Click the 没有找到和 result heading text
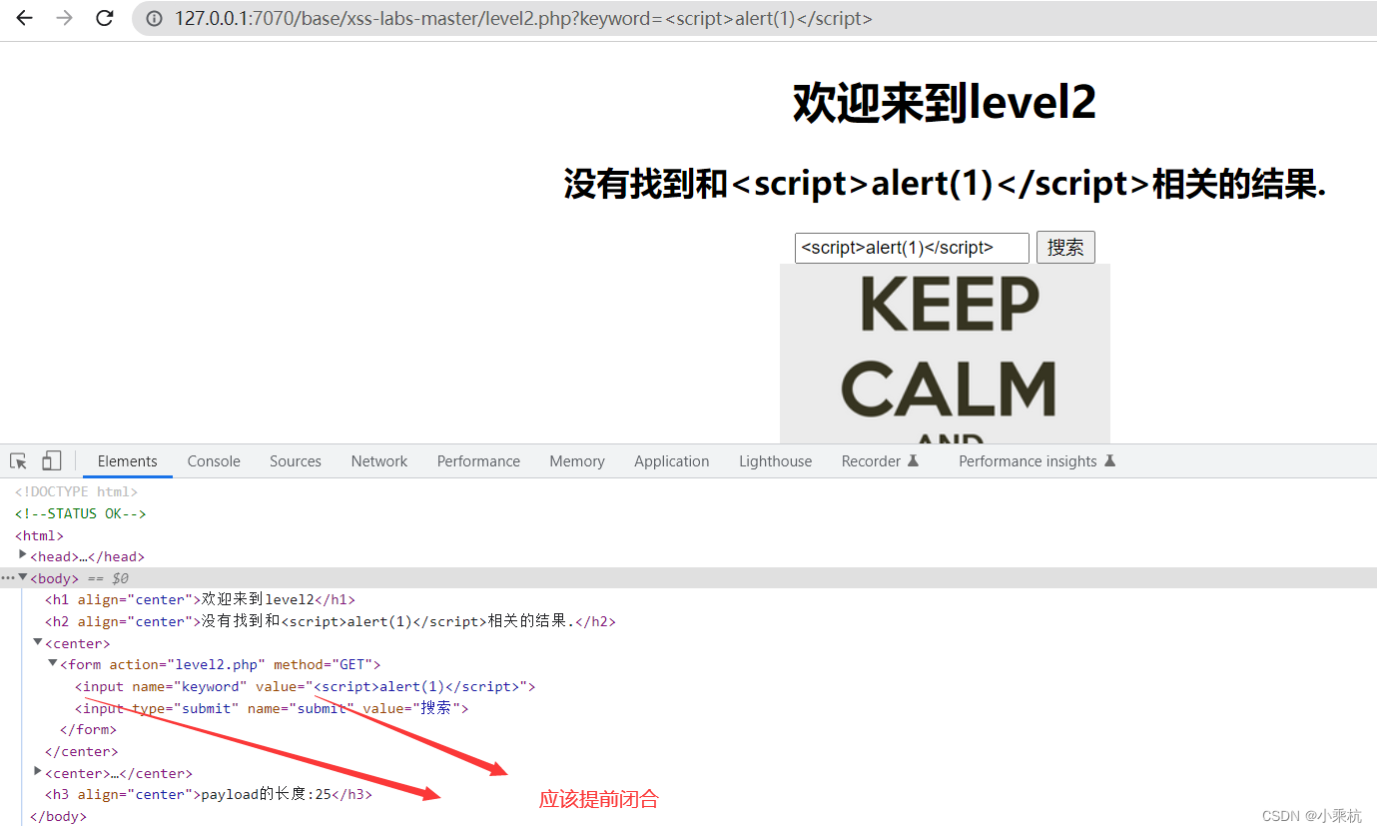1377x832 pixels. point(945,184)
